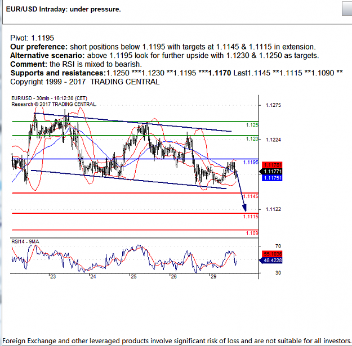Click the green 1.125 resistance label
Screen dimensions: 352x346
(x=252, y=125)
